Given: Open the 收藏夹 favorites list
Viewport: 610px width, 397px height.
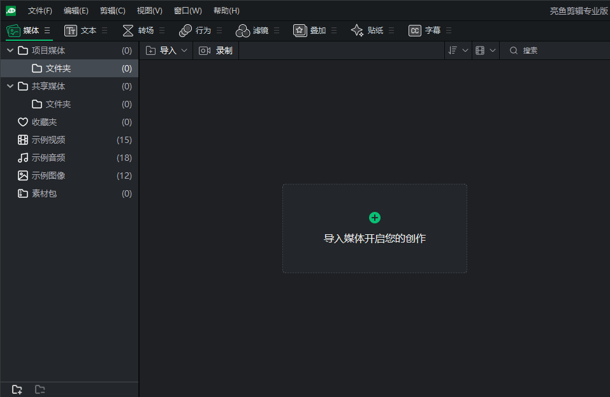Looking at the screenshot, I should 69,123.
